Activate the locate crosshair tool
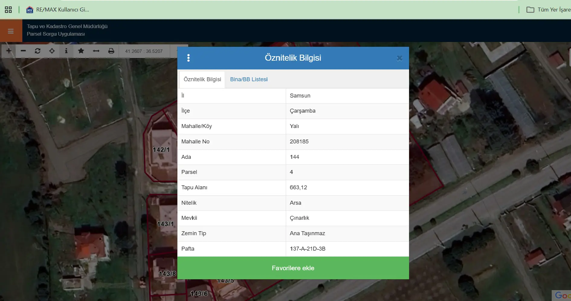The width and height of the screenshot is (571, 301). click(52, 51)
